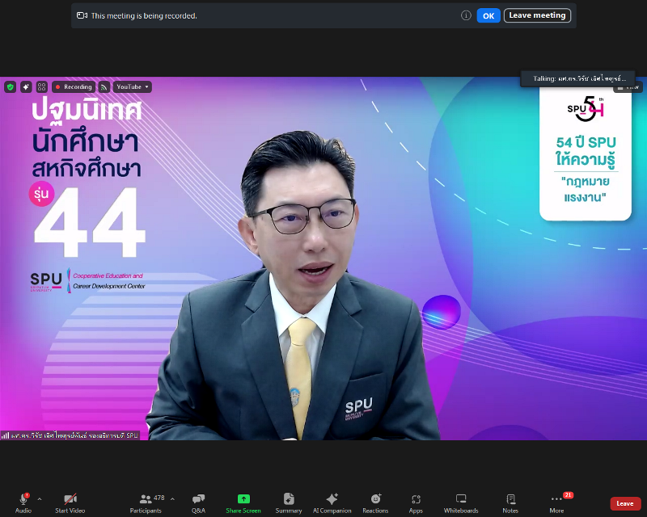Click the live stream signal icon

coord(104,87)
